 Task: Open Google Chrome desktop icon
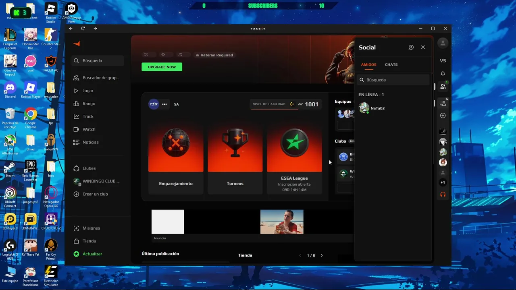(31, 118)
